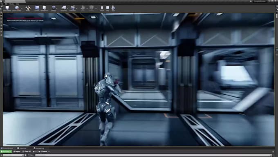Viewport: 278px width, 157px height.
Task: Expand the Cinematics dropdown arrow
Action: [76, 8]
